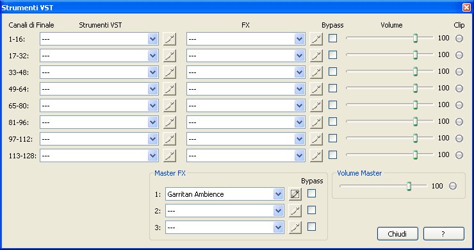Expand the VST instrument dropdown for channels 97-112
This screenshot has width=474, height=250.
[153, 139]
